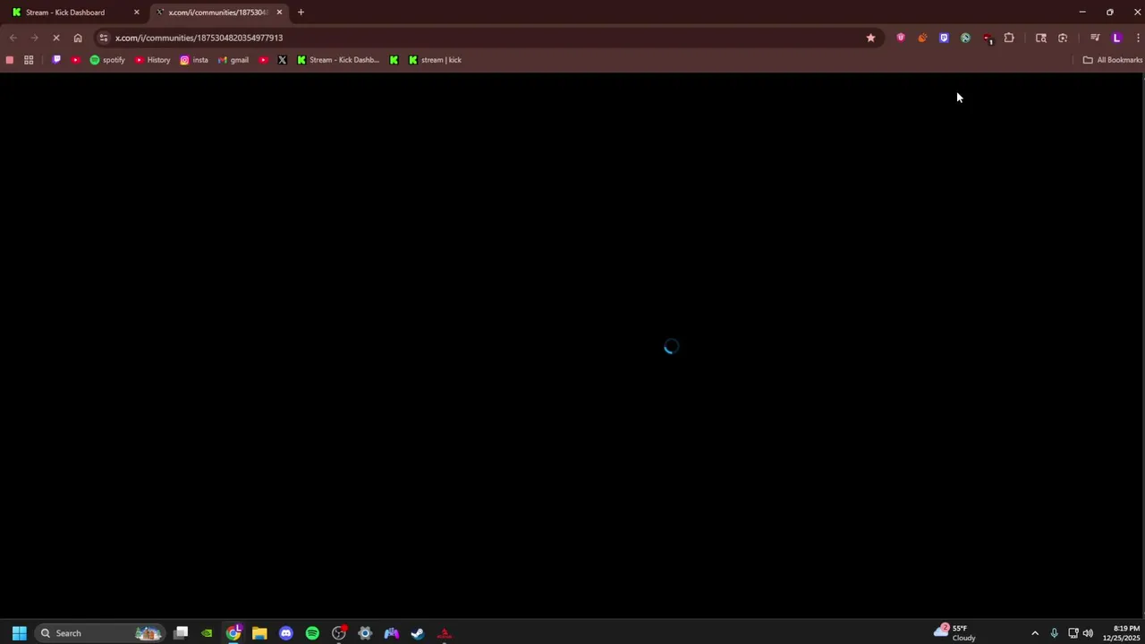Open the Settings gear in taskbar
Screen dimensions: 1145x644
(365, 633)
